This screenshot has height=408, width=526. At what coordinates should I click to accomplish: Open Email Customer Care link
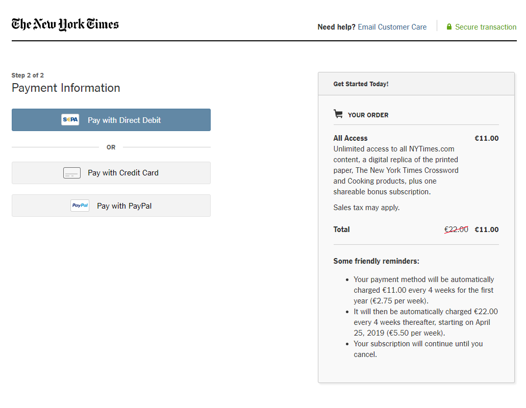[x=392, y=27]
